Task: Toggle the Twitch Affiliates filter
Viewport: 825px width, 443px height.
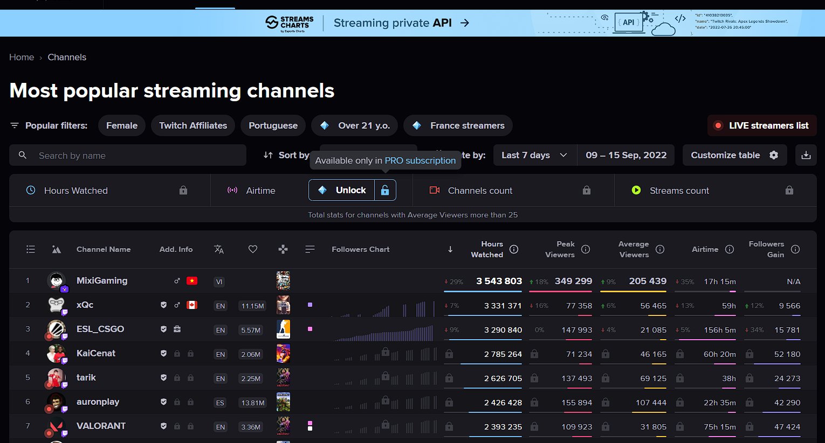Action: pyautogui.click(x=192, y=125)
